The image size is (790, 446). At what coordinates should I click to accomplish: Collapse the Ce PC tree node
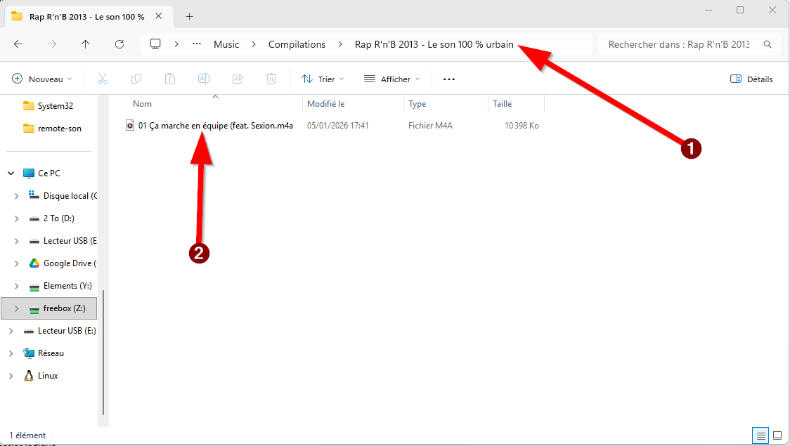[x=11, y=173]
